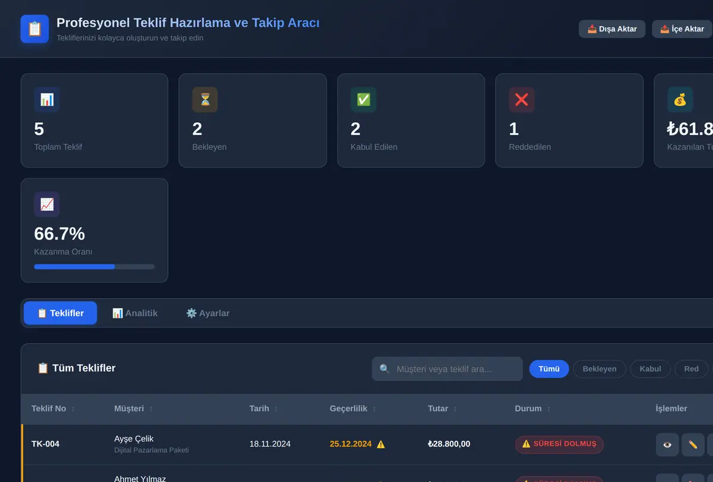Click the magnifier icon in the search box

[x=384, y=369]
